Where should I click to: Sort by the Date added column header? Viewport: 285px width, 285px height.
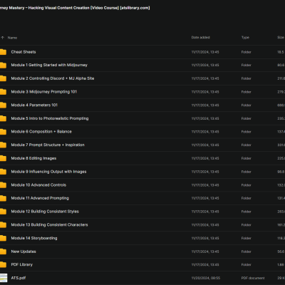[x=201, y=37]
